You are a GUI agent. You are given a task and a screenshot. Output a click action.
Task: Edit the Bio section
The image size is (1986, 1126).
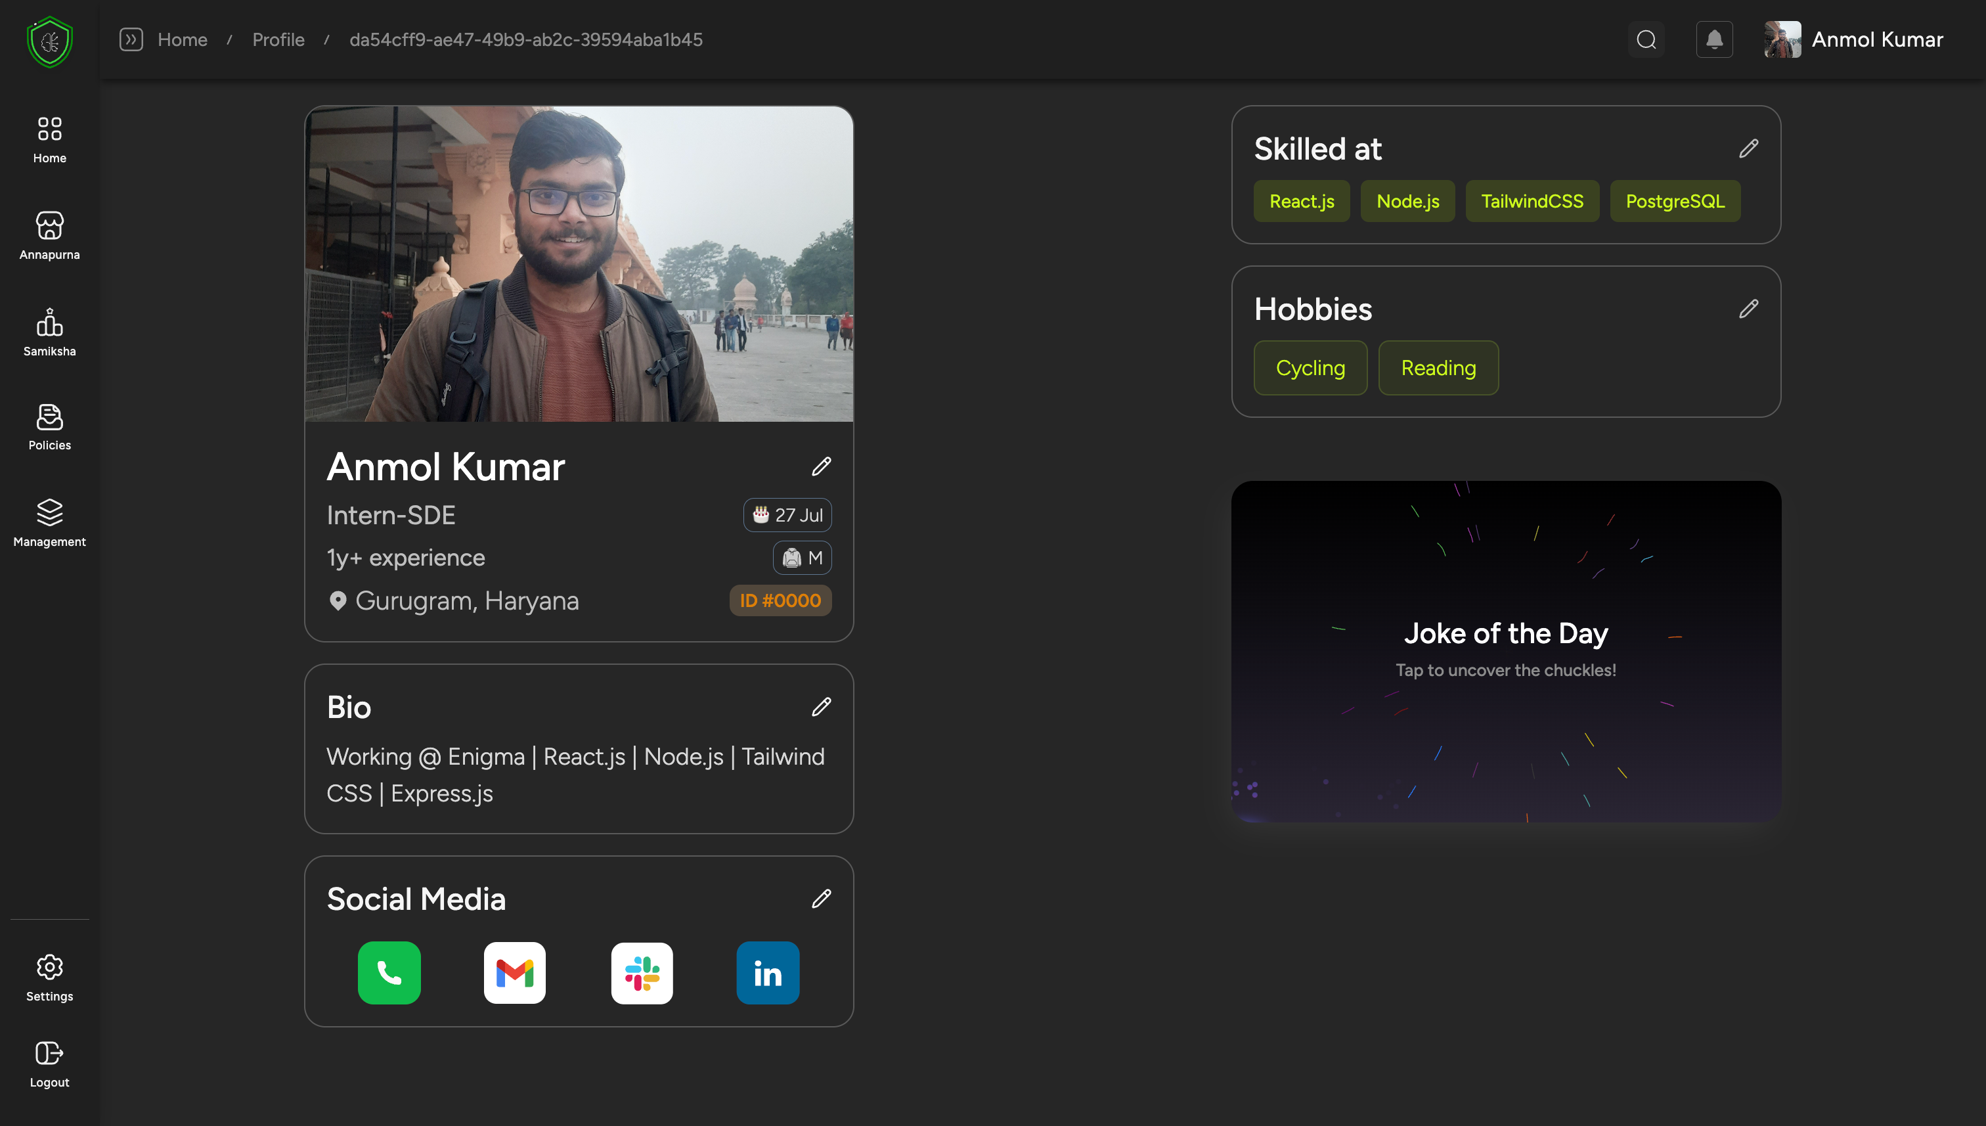click(x=821, y=707)
